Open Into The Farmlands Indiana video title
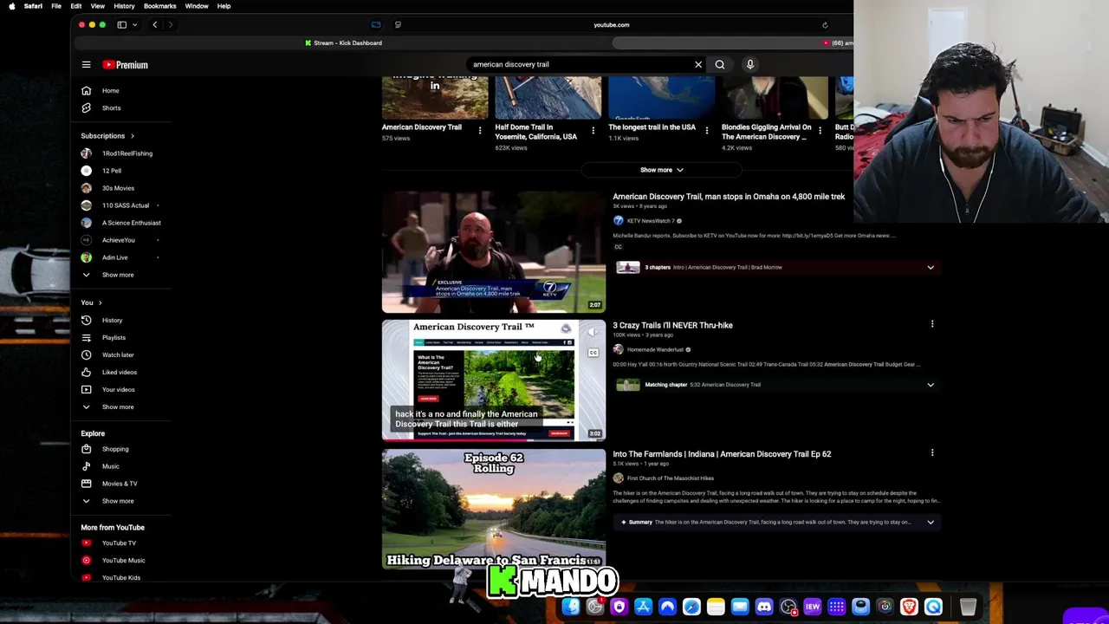Viewport: 1109px width, 624px height. (x=722, y=454)
